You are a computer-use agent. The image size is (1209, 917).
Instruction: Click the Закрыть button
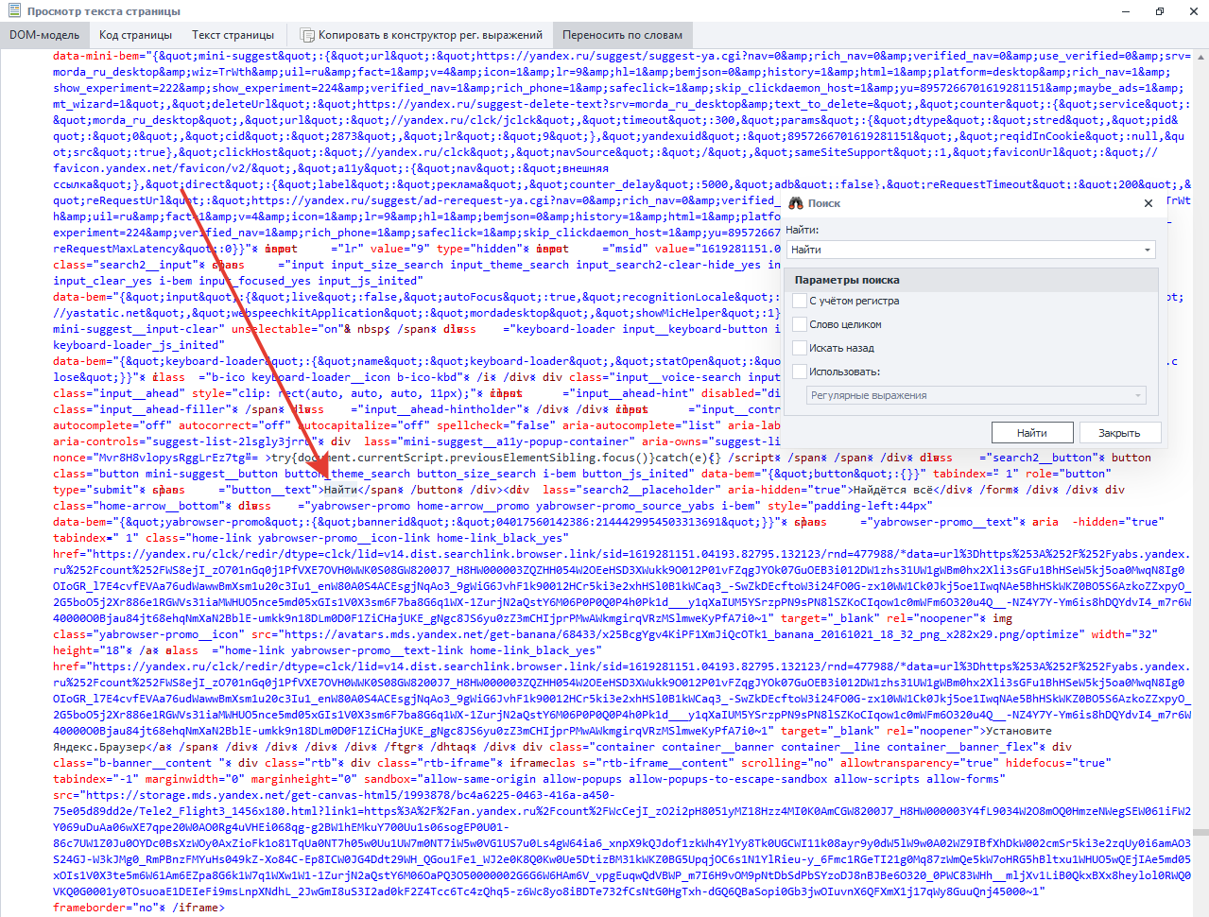pos(1119,433)
